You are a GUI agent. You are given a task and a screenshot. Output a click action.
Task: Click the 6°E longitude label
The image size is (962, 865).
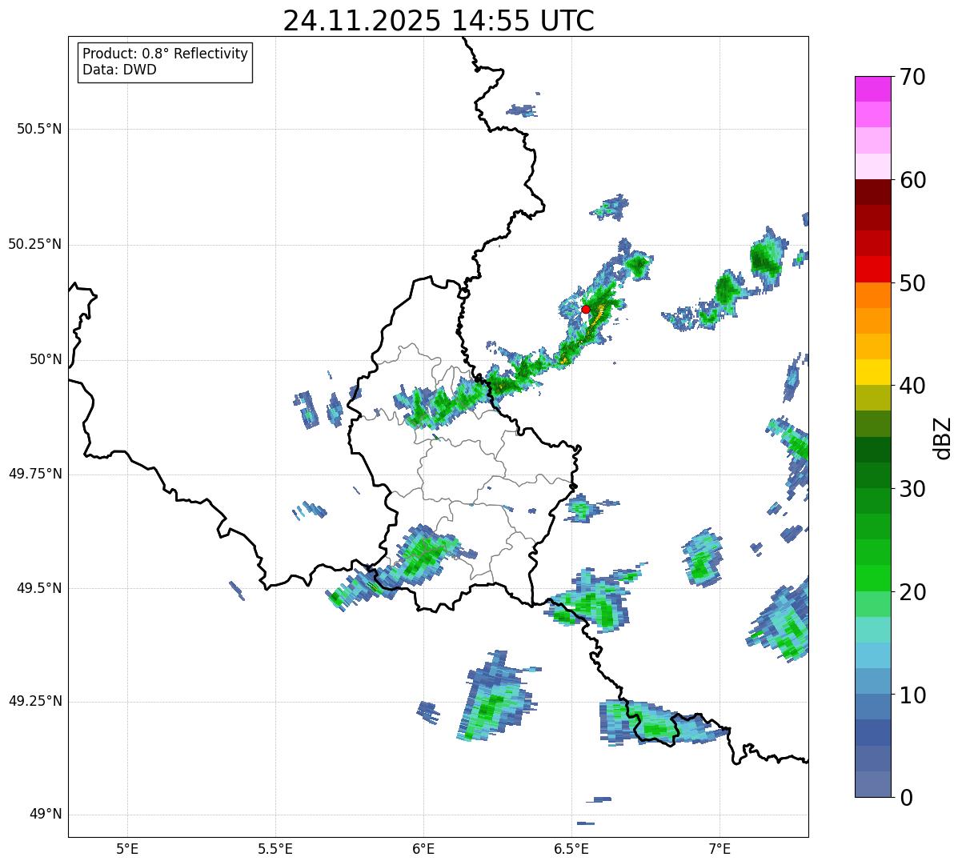pyautogui.click(x=423, y=848)
